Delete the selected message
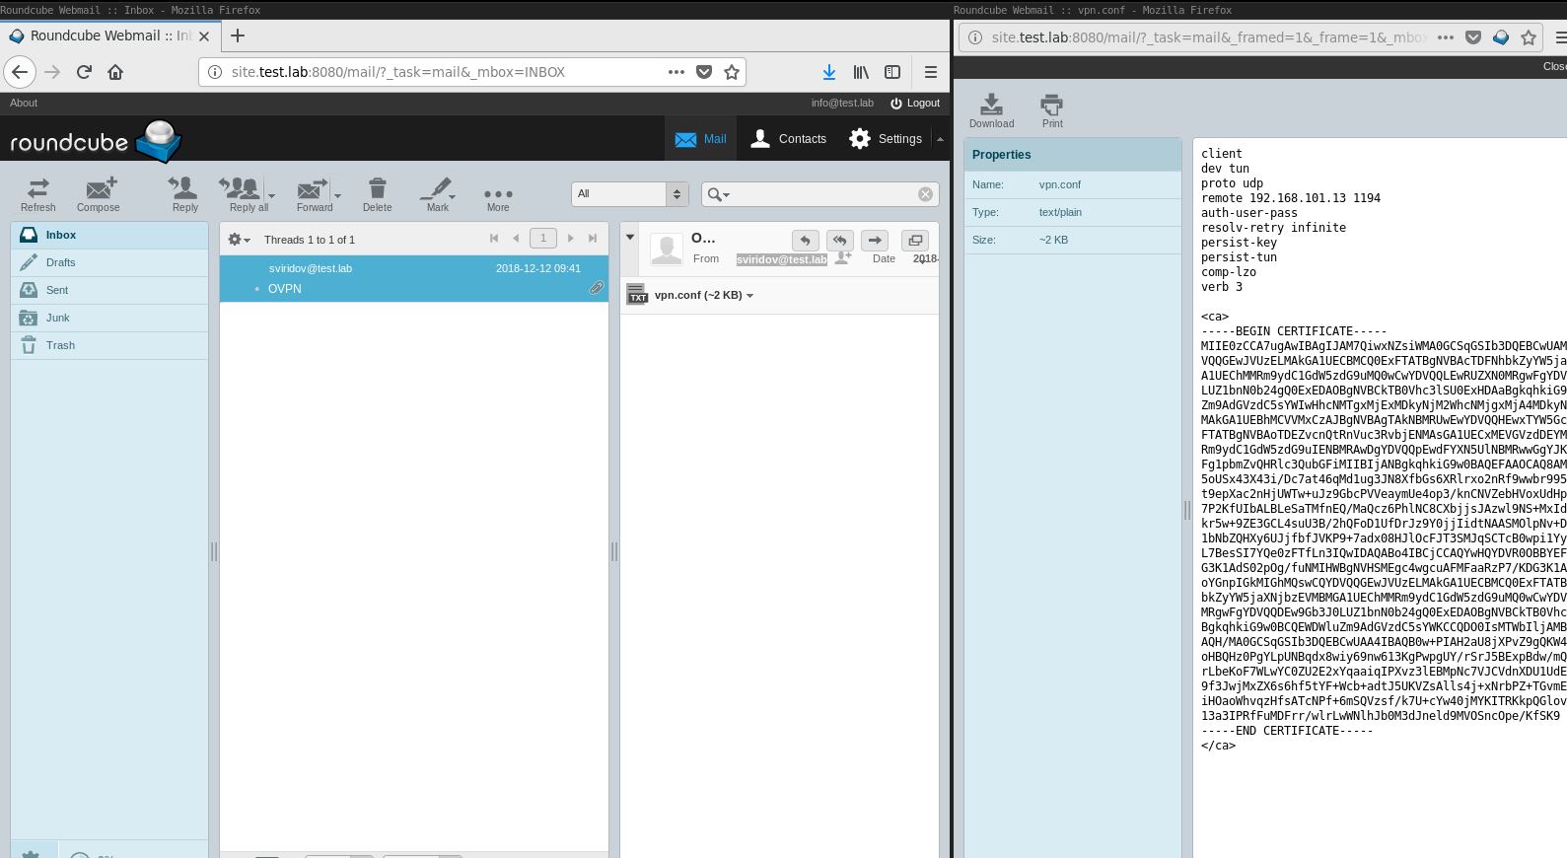1567x858 pixels. [377, 193]
